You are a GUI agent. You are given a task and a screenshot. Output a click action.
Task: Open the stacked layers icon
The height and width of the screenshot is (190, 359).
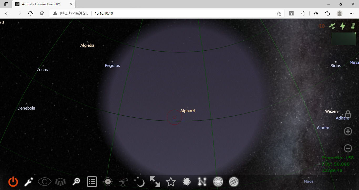[x=60, y=181]
